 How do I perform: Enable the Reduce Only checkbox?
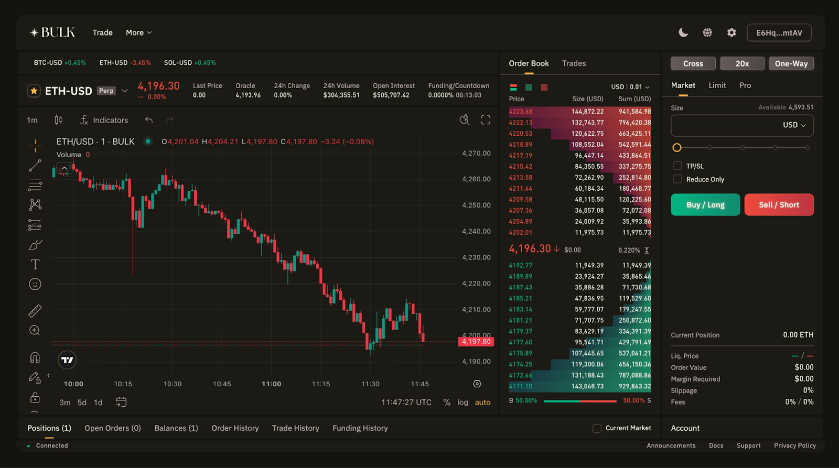677,179
